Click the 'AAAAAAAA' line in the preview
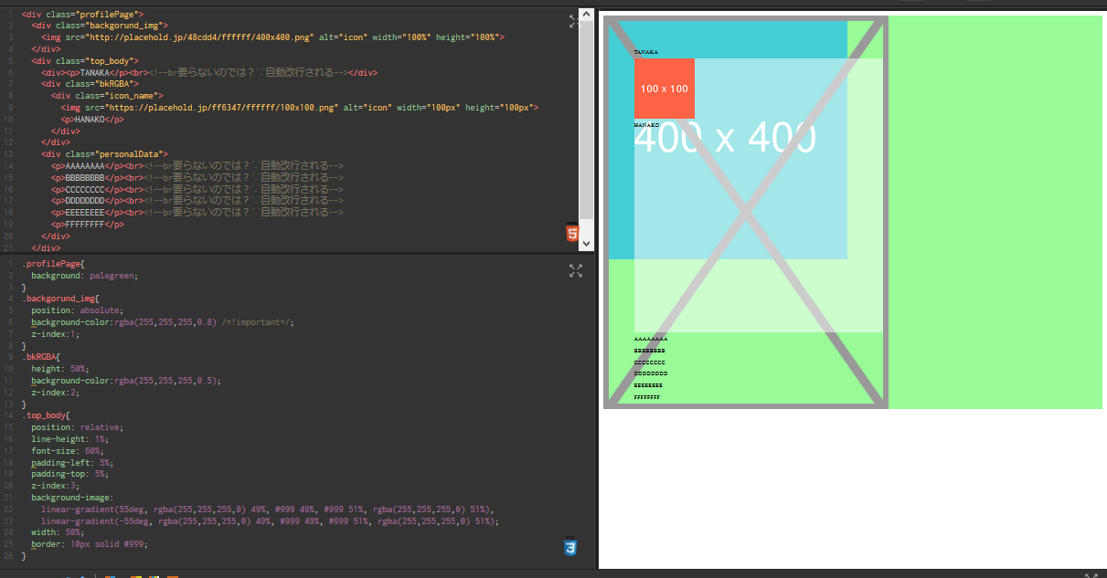The width and height of the screenshot is (1107, 578). [x=651, y=339]
